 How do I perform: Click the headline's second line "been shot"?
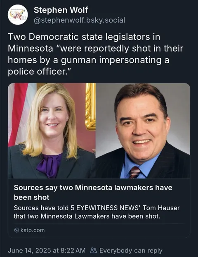(x=31, y=198)
